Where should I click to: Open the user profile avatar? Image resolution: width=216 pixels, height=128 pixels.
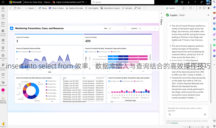[208, 2]
